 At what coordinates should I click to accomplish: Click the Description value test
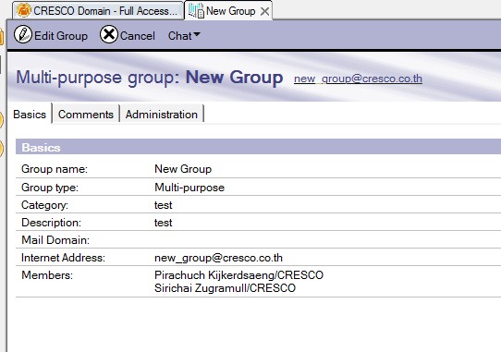pyautogui.click(x=163, y=223)
